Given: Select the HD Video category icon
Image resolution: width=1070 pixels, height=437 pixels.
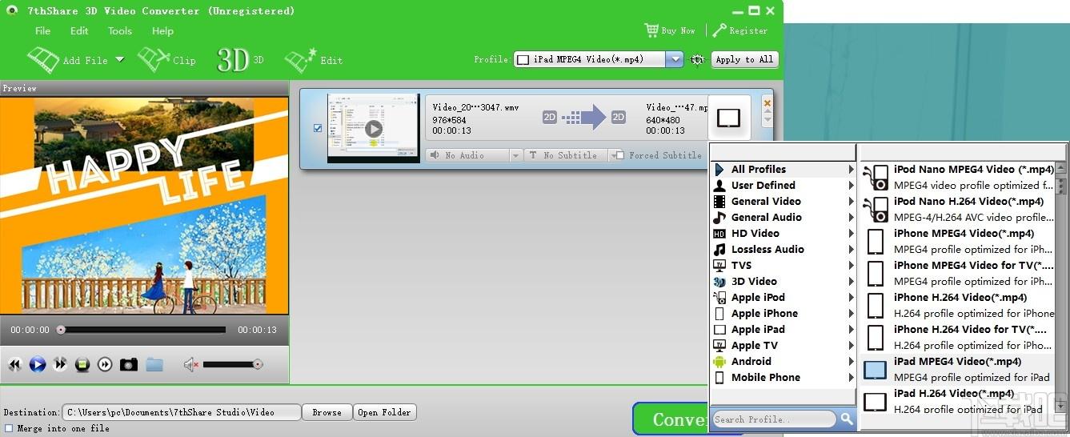Looking at the screenshot, I should (719, 233).
